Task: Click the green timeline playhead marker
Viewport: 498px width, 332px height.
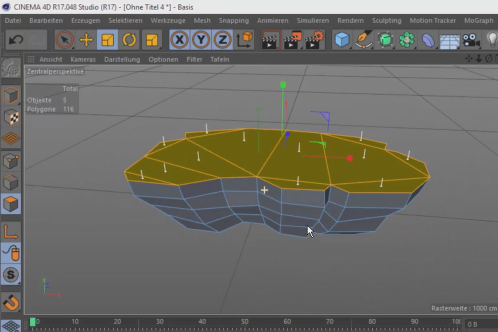Action: [32, 322]
